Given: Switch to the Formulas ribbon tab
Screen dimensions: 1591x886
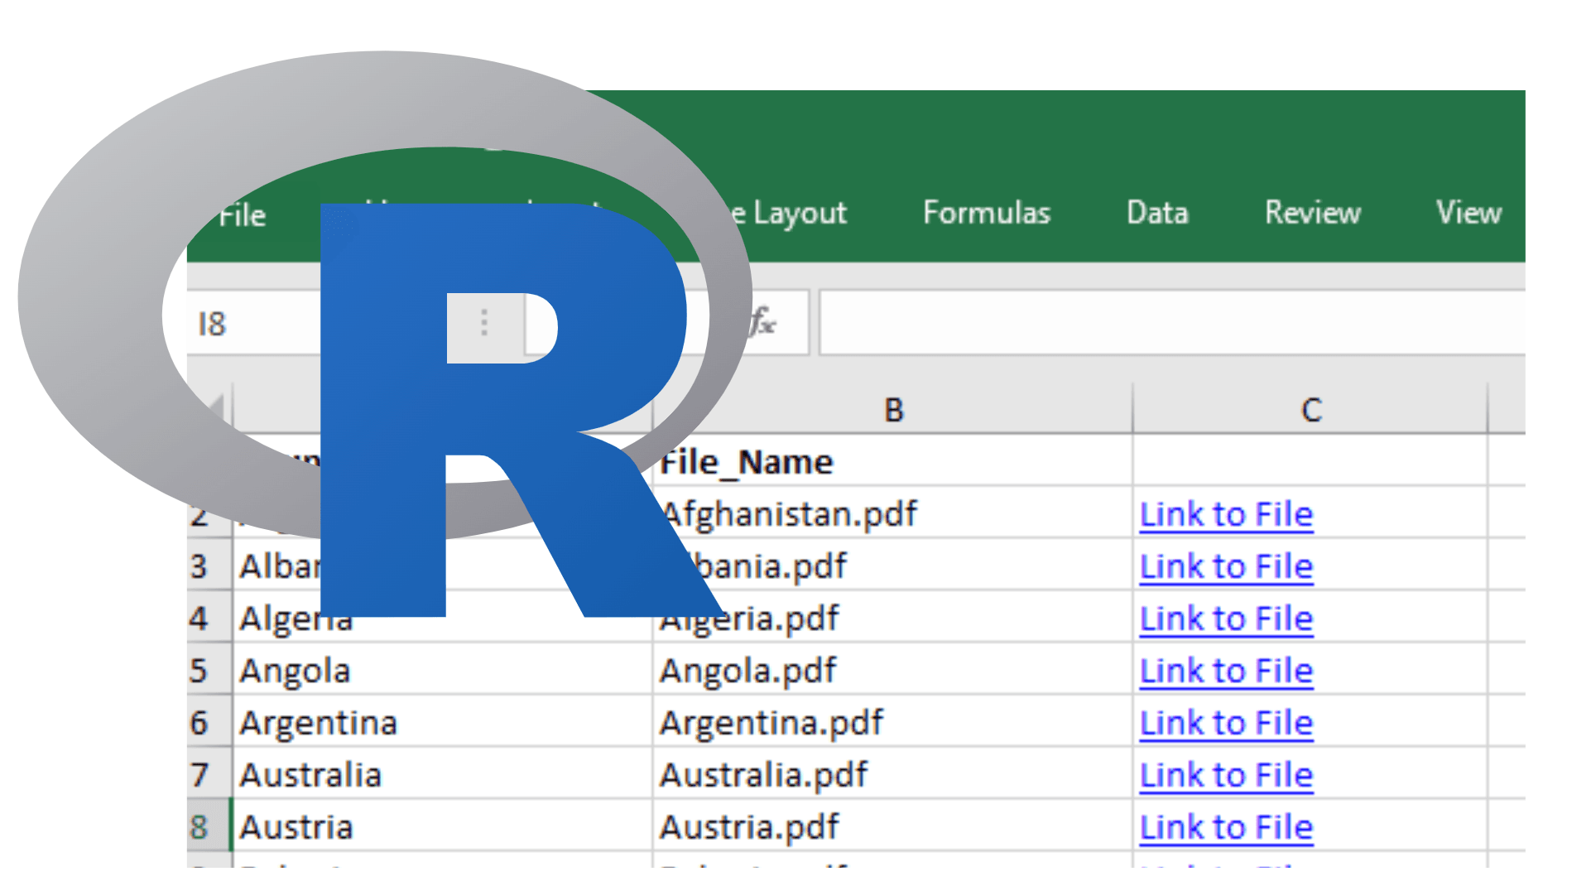Looking at the screenshot, I should tap(986, 214).
